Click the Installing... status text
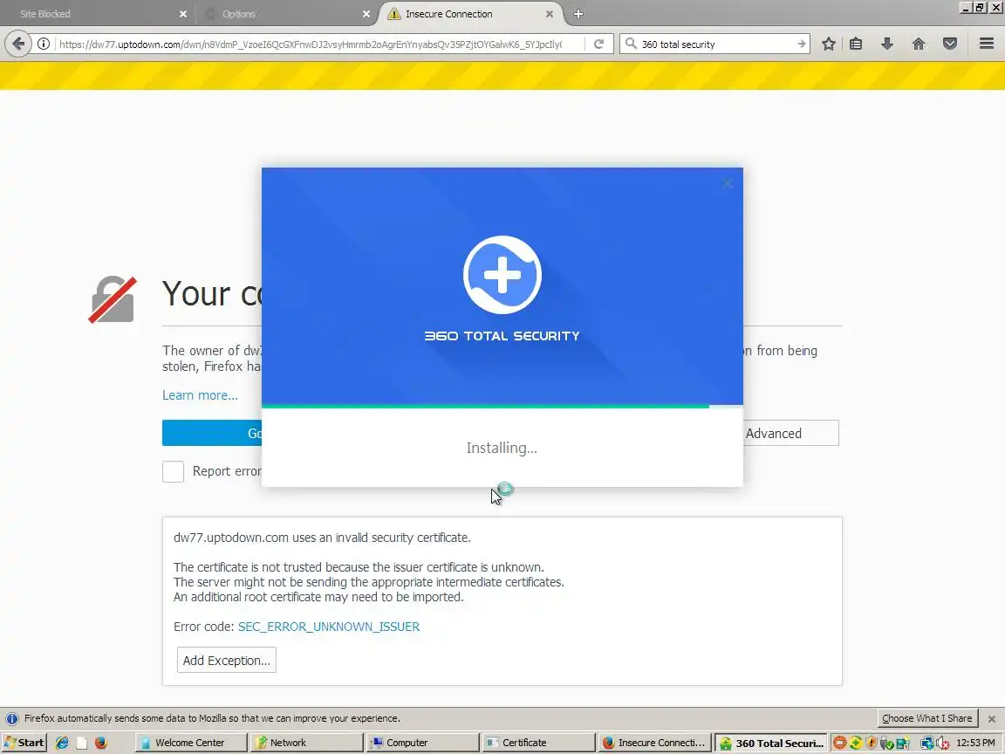This screenshot has height=754, width=1005. [502, 448]
